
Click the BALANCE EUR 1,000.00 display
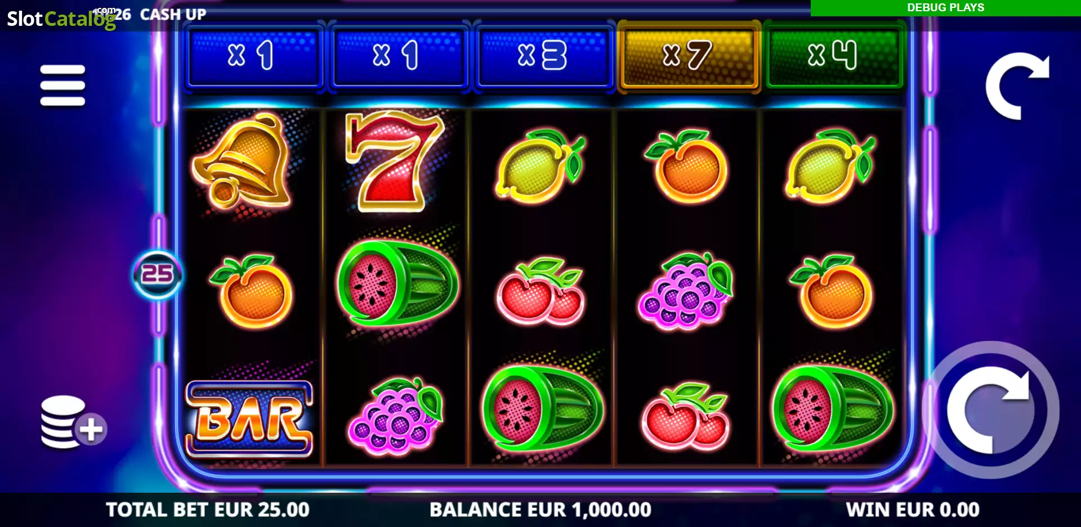(x=540, y=510)
